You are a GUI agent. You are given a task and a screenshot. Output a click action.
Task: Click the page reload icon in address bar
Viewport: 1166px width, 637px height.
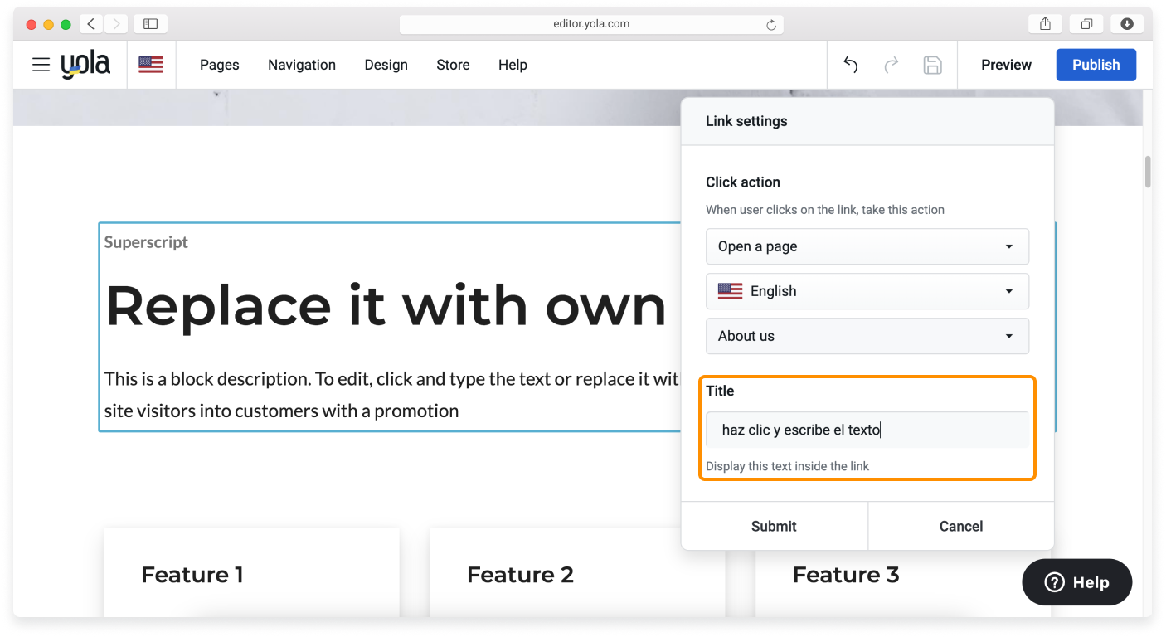point(773,23)
